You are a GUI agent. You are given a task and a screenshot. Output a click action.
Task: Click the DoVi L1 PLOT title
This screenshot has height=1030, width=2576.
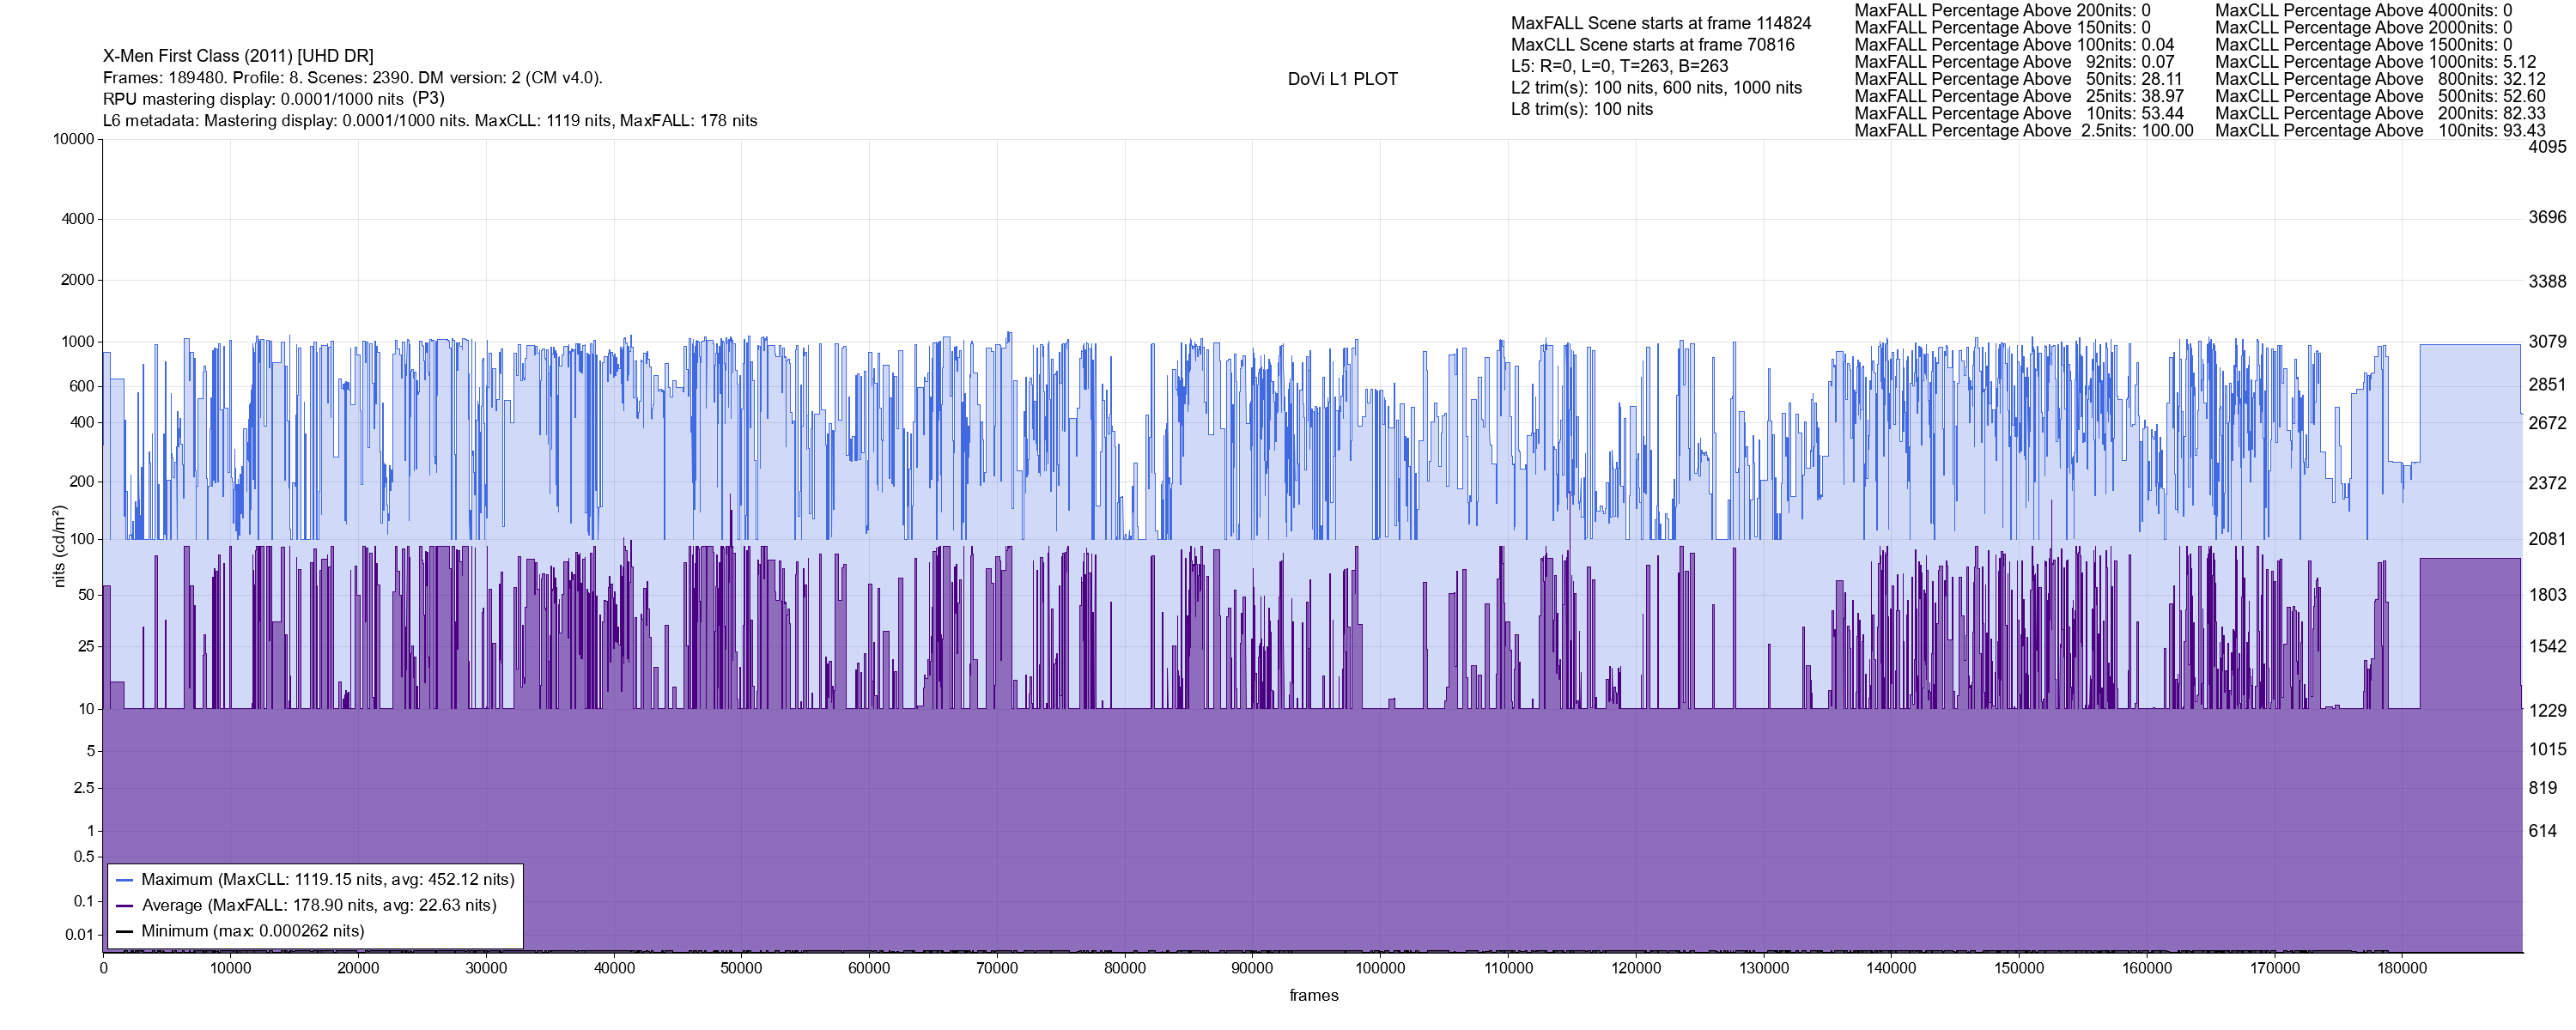1342,79
